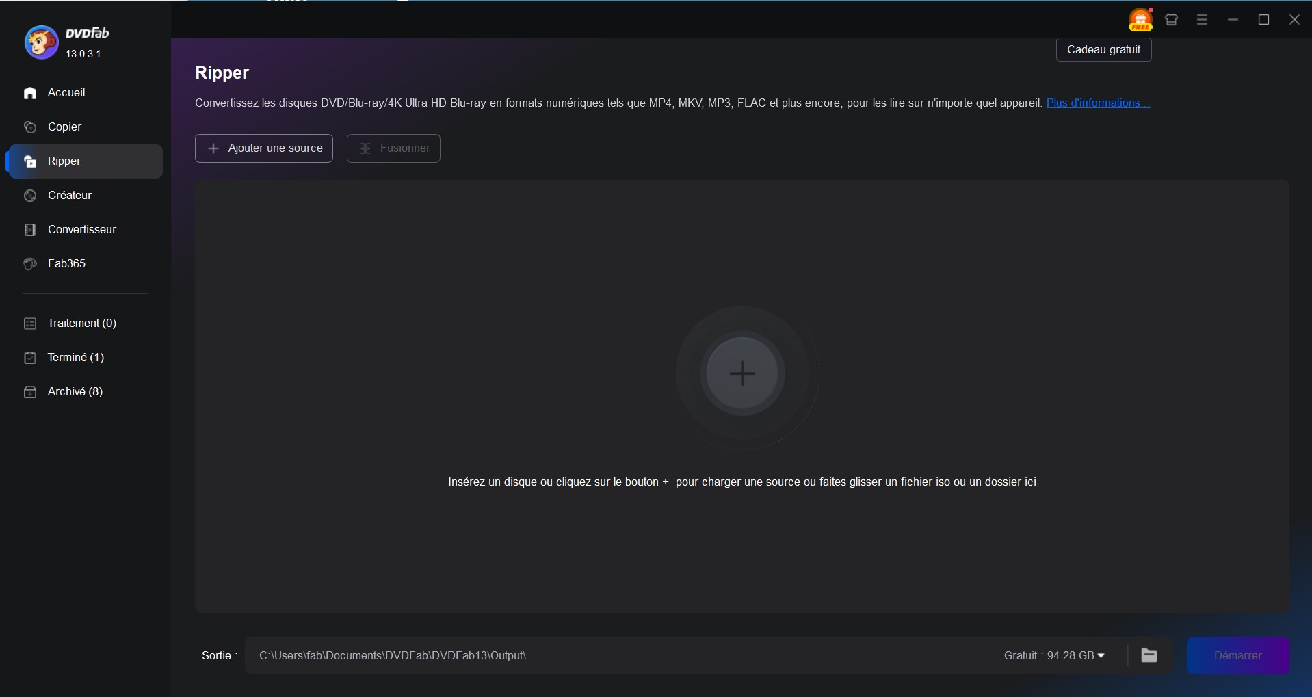
Task: Browse output folder with folder icon
Action: 1149,656
